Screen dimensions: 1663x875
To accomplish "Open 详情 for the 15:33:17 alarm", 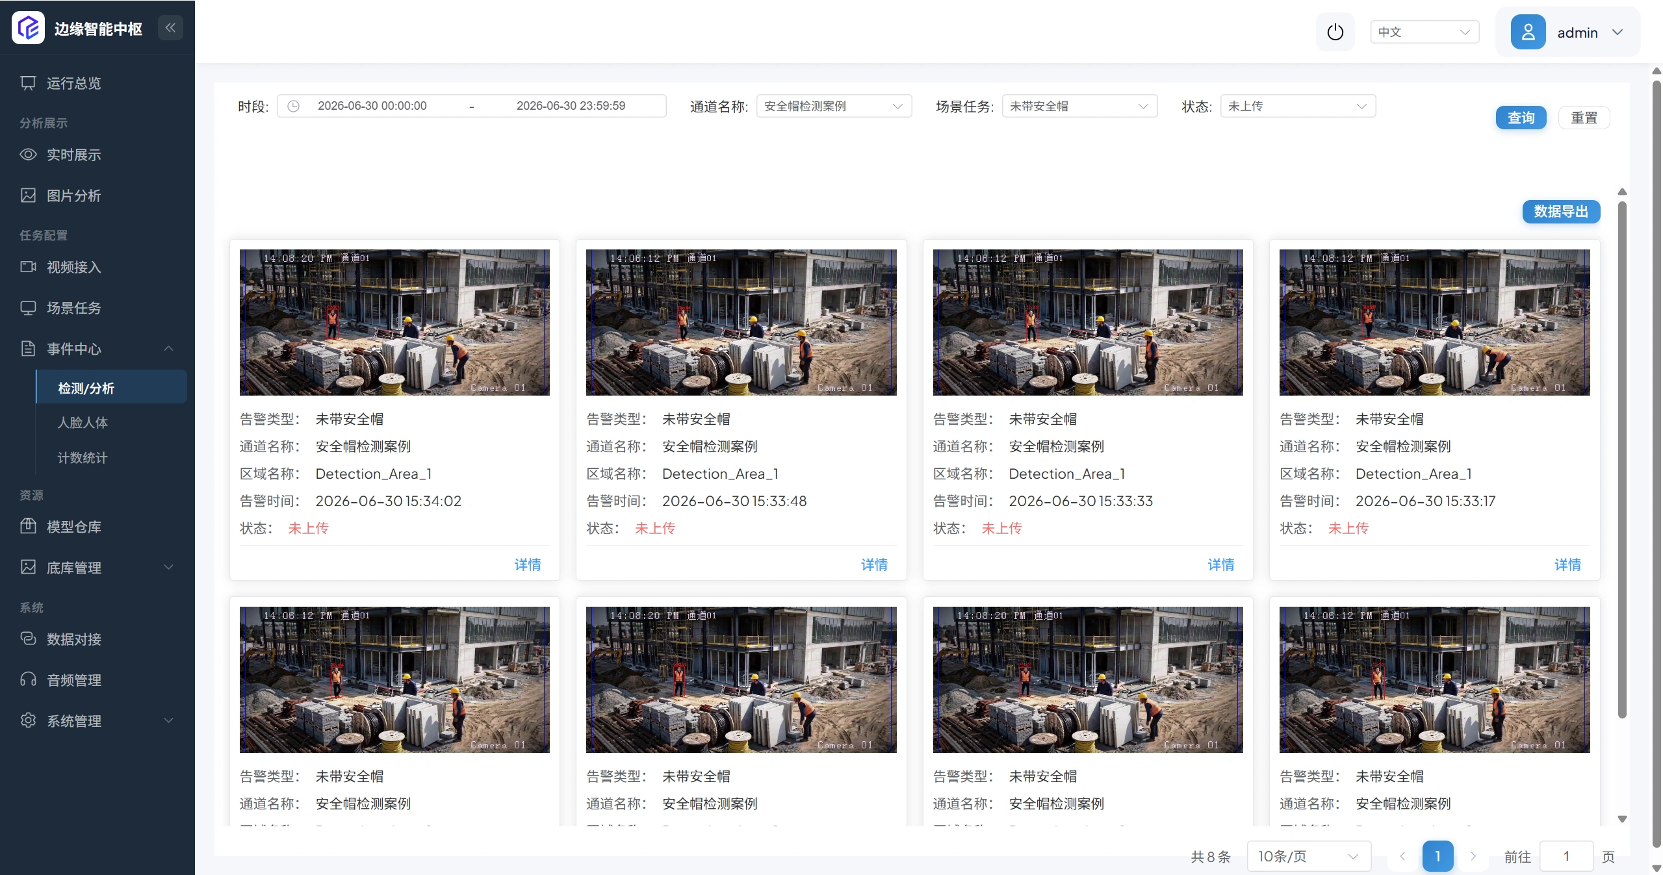I will click(x=1567, y=564).
